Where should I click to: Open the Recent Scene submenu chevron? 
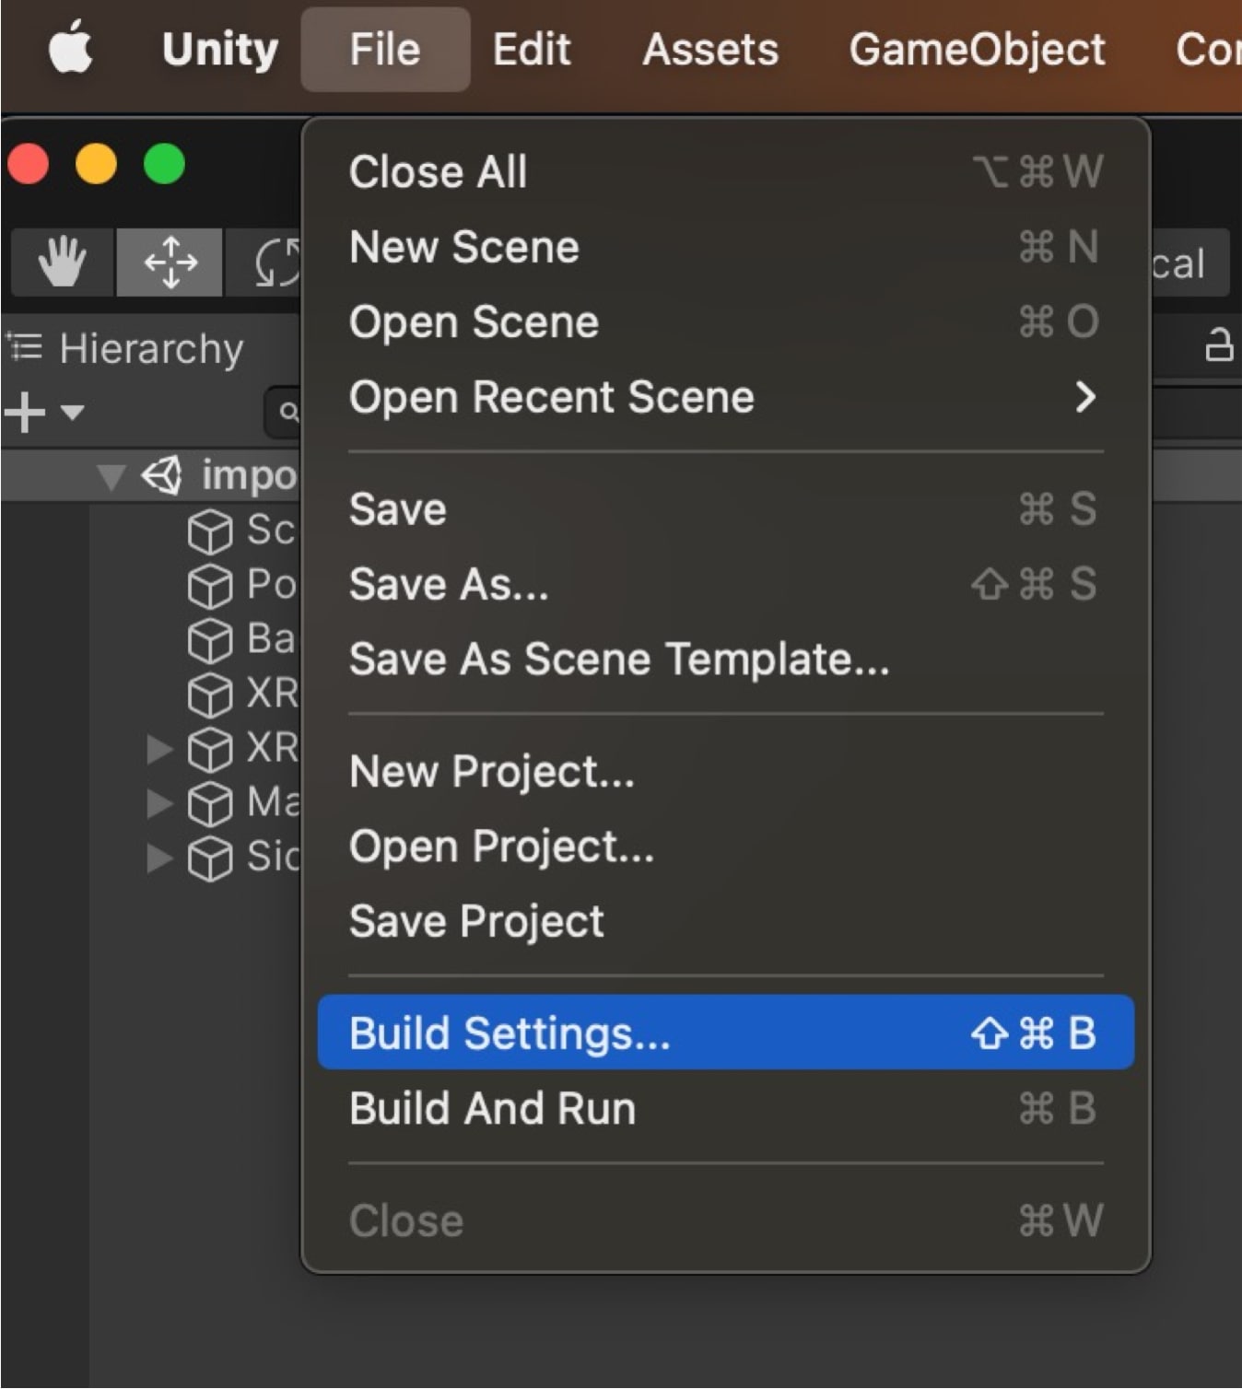click(1088, 397)
